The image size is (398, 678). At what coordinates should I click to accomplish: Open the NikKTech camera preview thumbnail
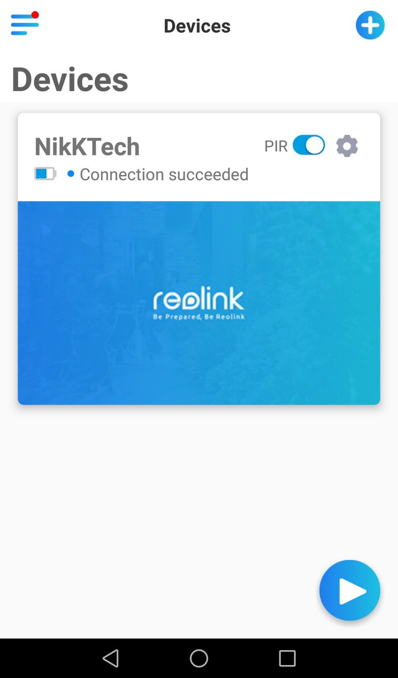click(199, 303)
